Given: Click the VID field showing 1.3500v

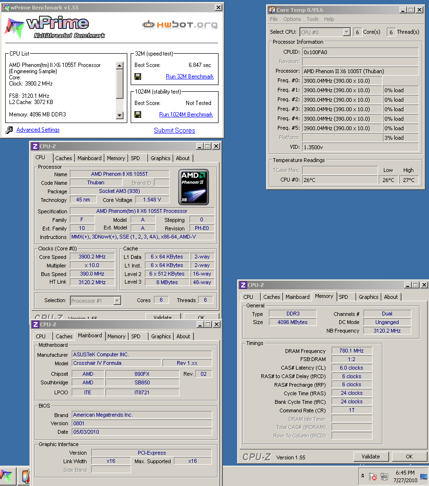Looking at the screenshot, I should [x=361, y=147].
